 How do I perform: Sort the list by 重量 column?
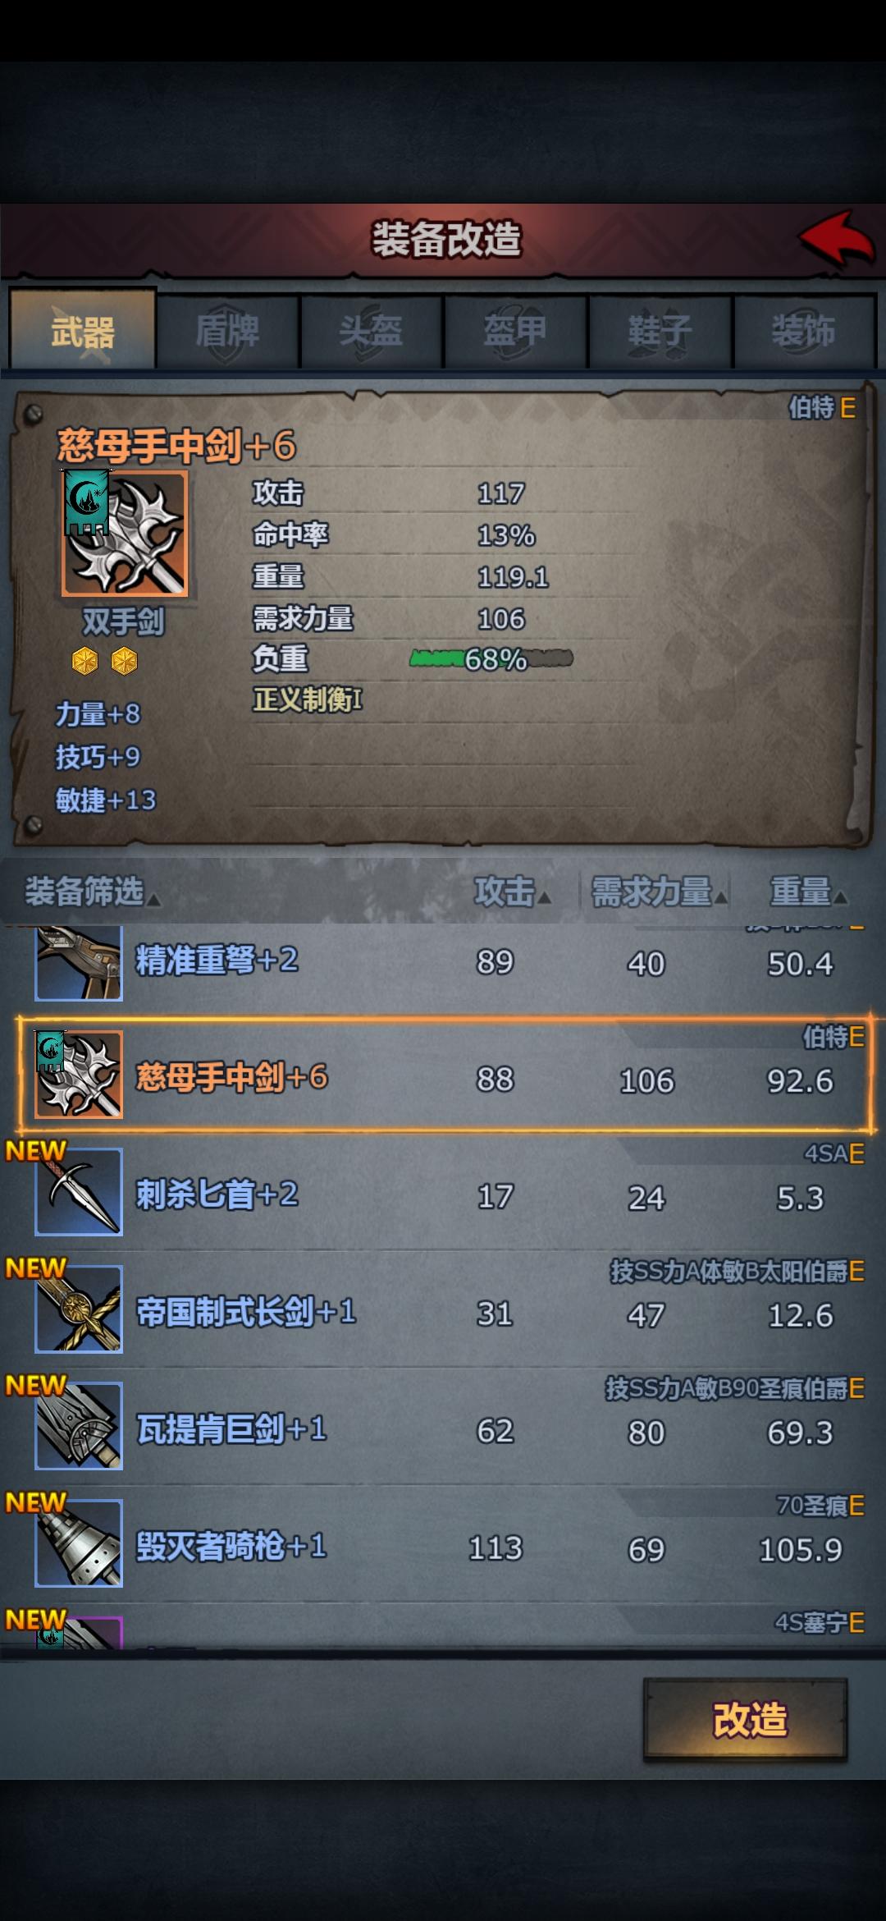click(x=807, y=892)
